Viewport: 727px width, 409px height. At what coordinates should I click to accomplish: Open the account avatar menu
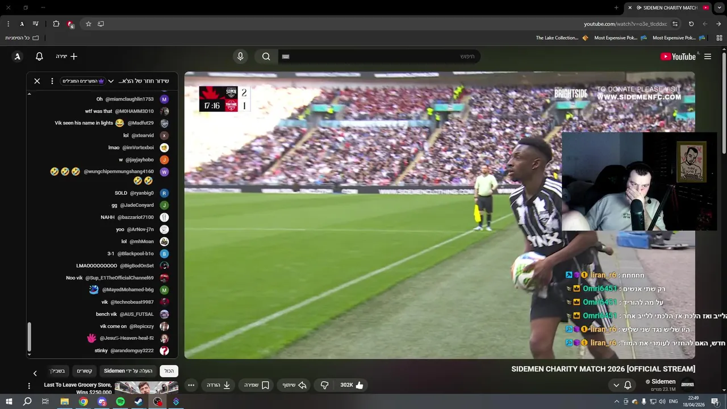tap(18, 56)
